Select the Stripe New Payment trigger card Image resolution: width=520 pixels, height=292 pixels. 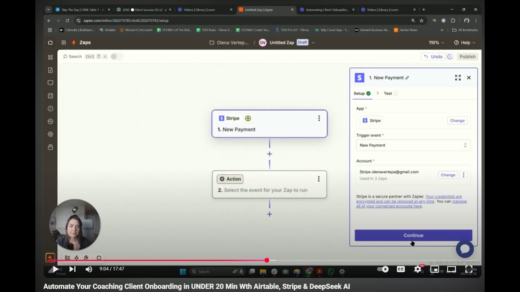click(x=269, y=124)
